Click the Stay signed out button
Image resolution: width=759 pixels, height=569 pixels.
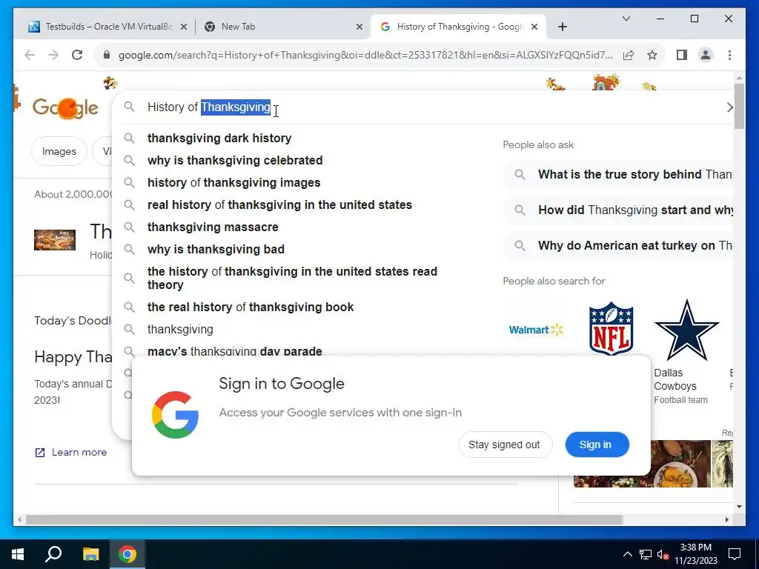point(504,445)
